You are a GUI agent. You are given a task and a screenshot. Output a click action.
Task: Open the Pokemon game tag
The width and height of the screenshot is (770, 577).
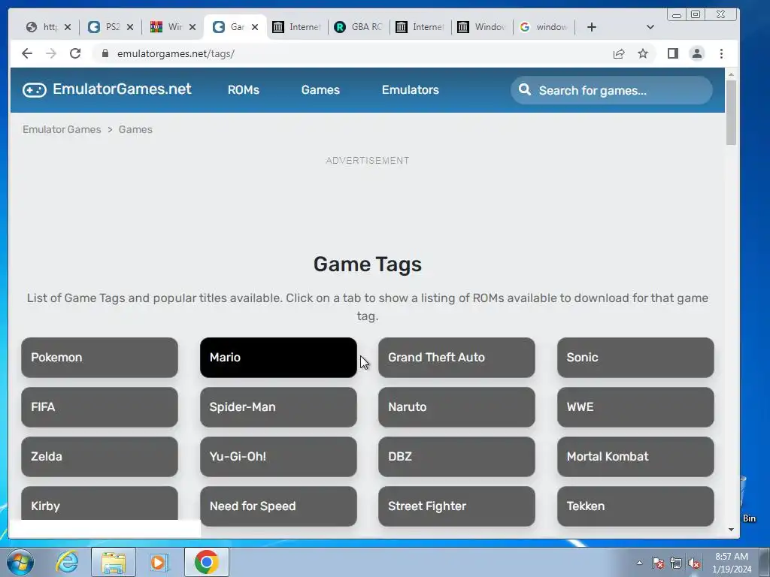tap(100, 358)
